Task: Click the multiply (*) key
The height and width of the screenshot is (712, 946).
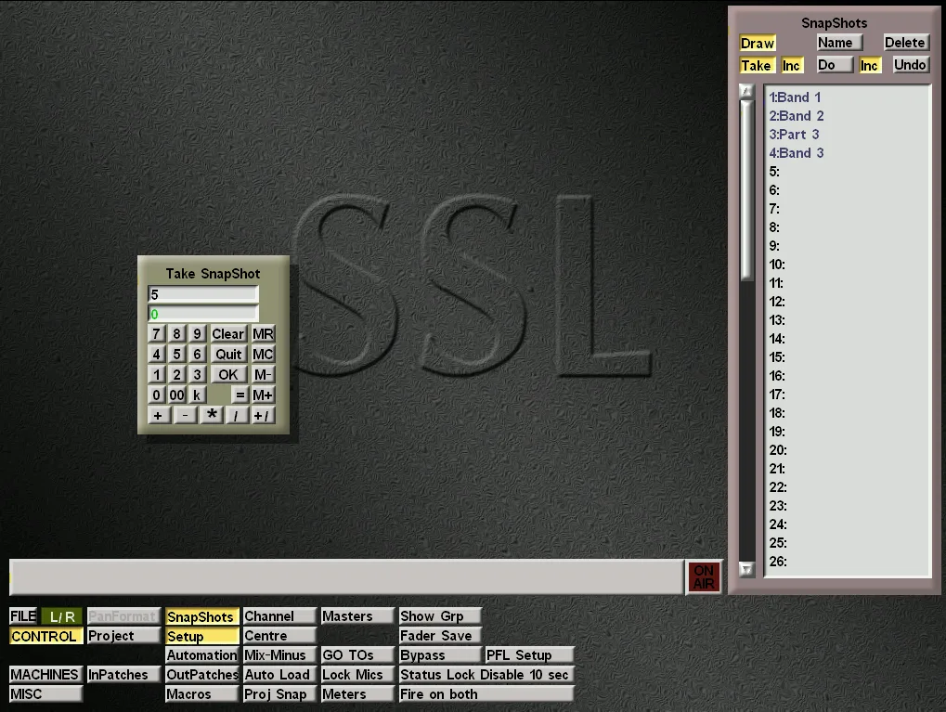Action: pyautogui.click(x=212, y=415)
